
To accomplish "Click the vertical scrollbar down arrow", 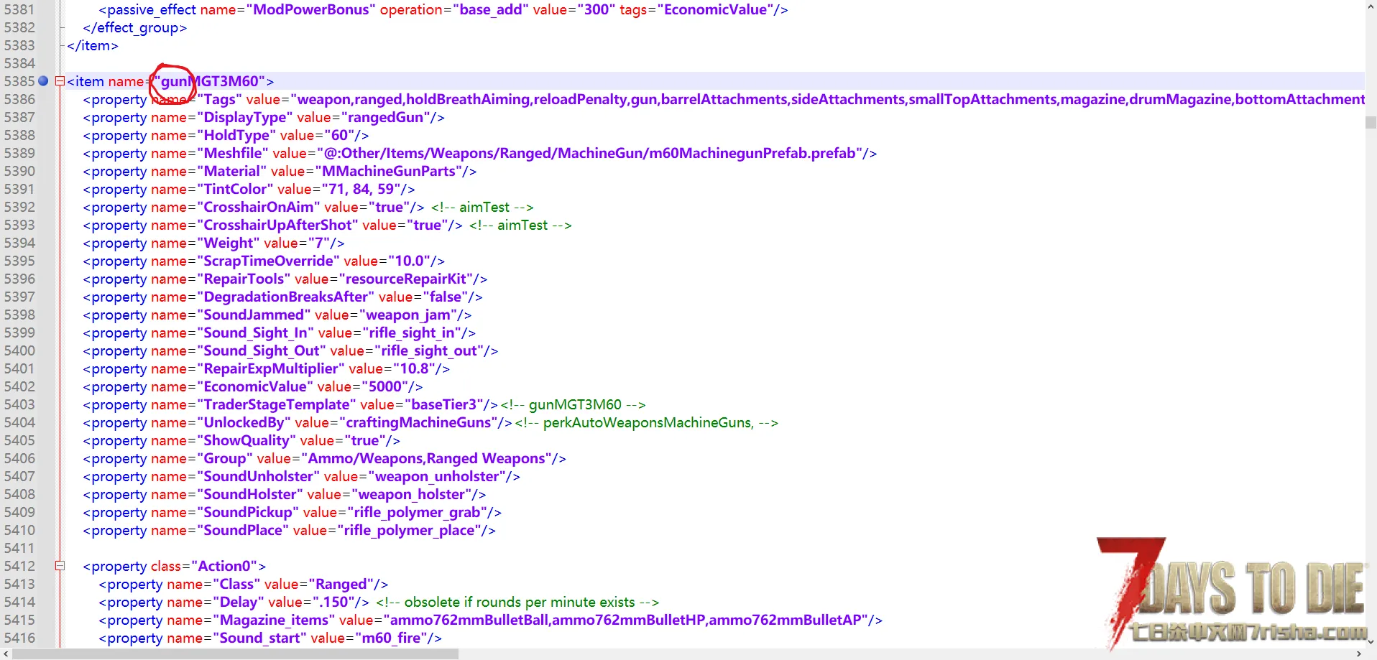I will [1371, 641].
